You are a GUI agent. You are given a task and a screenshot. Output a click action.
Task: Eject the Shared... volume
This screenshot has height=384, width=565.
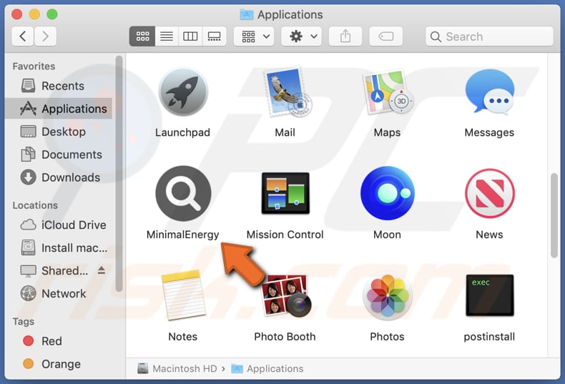pos(102,270)
